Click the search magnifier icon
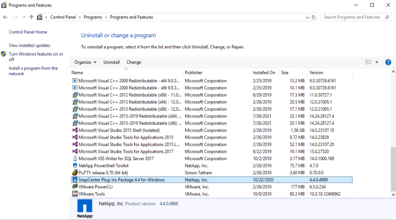 click(x=387, y=17)
